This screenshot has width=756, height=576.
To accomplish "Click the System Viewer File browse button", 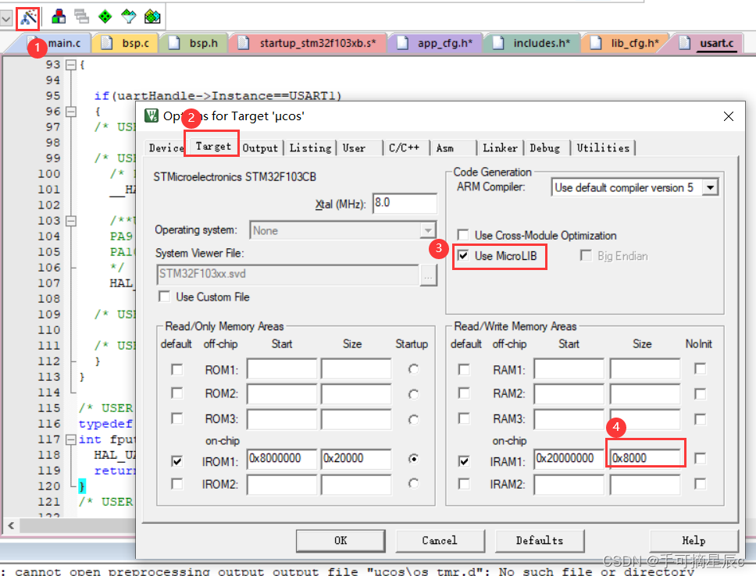I will (x=429, y=276).
